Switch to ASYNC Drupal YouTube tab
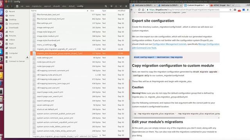 tap(221, 5)
